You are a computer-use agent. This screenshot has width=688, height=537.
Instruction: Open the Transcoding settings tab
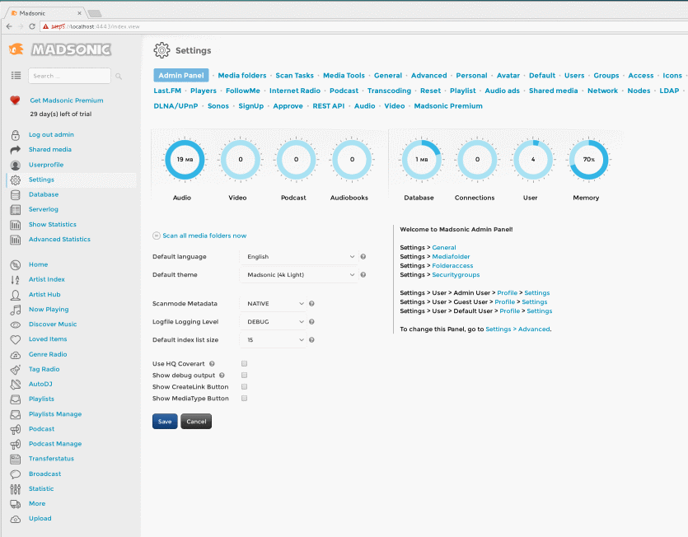point(389,91)
